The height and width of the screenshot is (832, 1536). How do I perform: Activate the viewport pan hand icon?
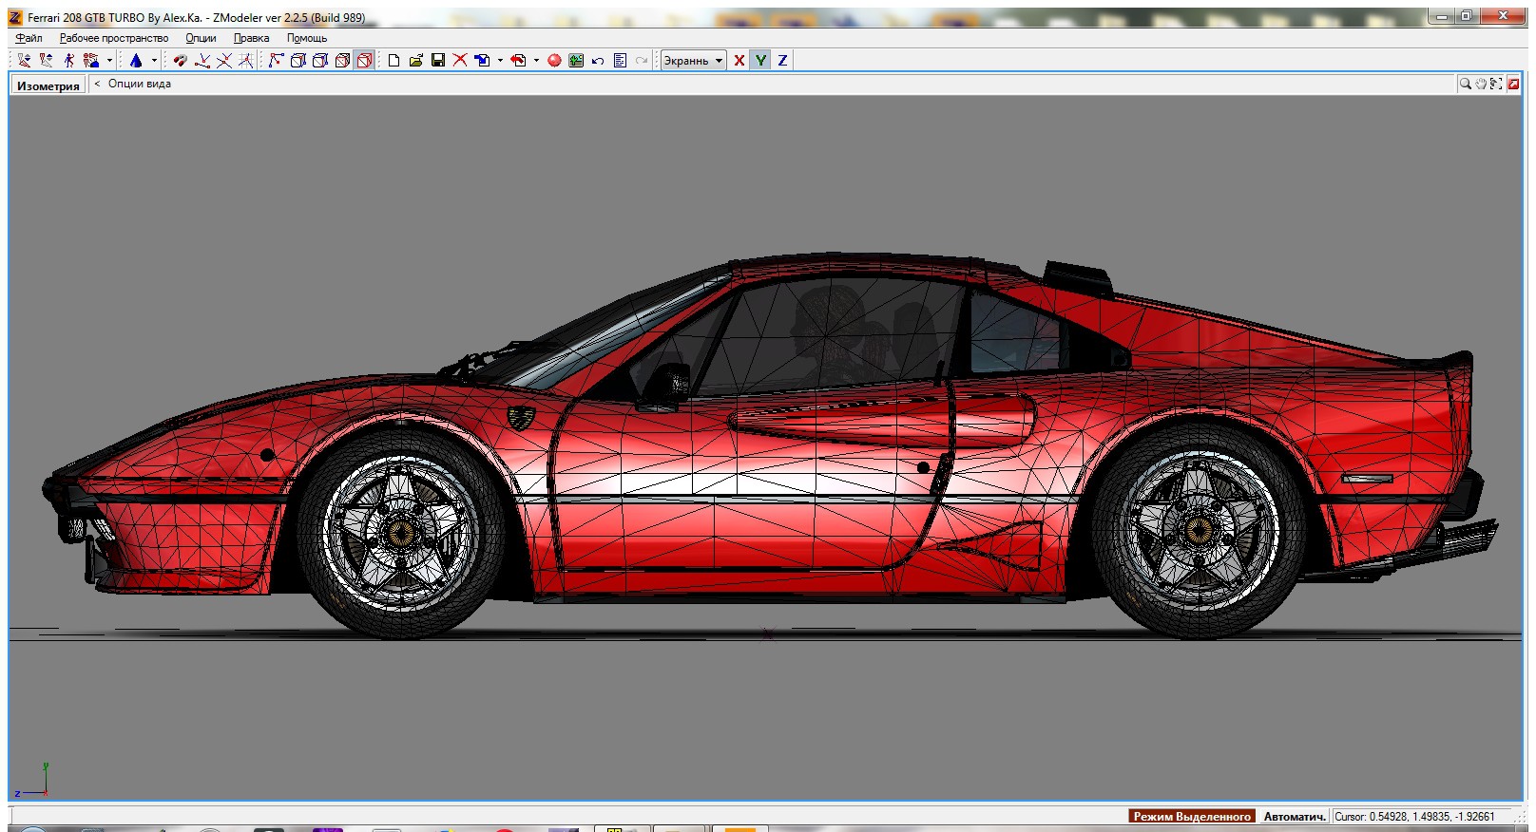[1481, 85]
